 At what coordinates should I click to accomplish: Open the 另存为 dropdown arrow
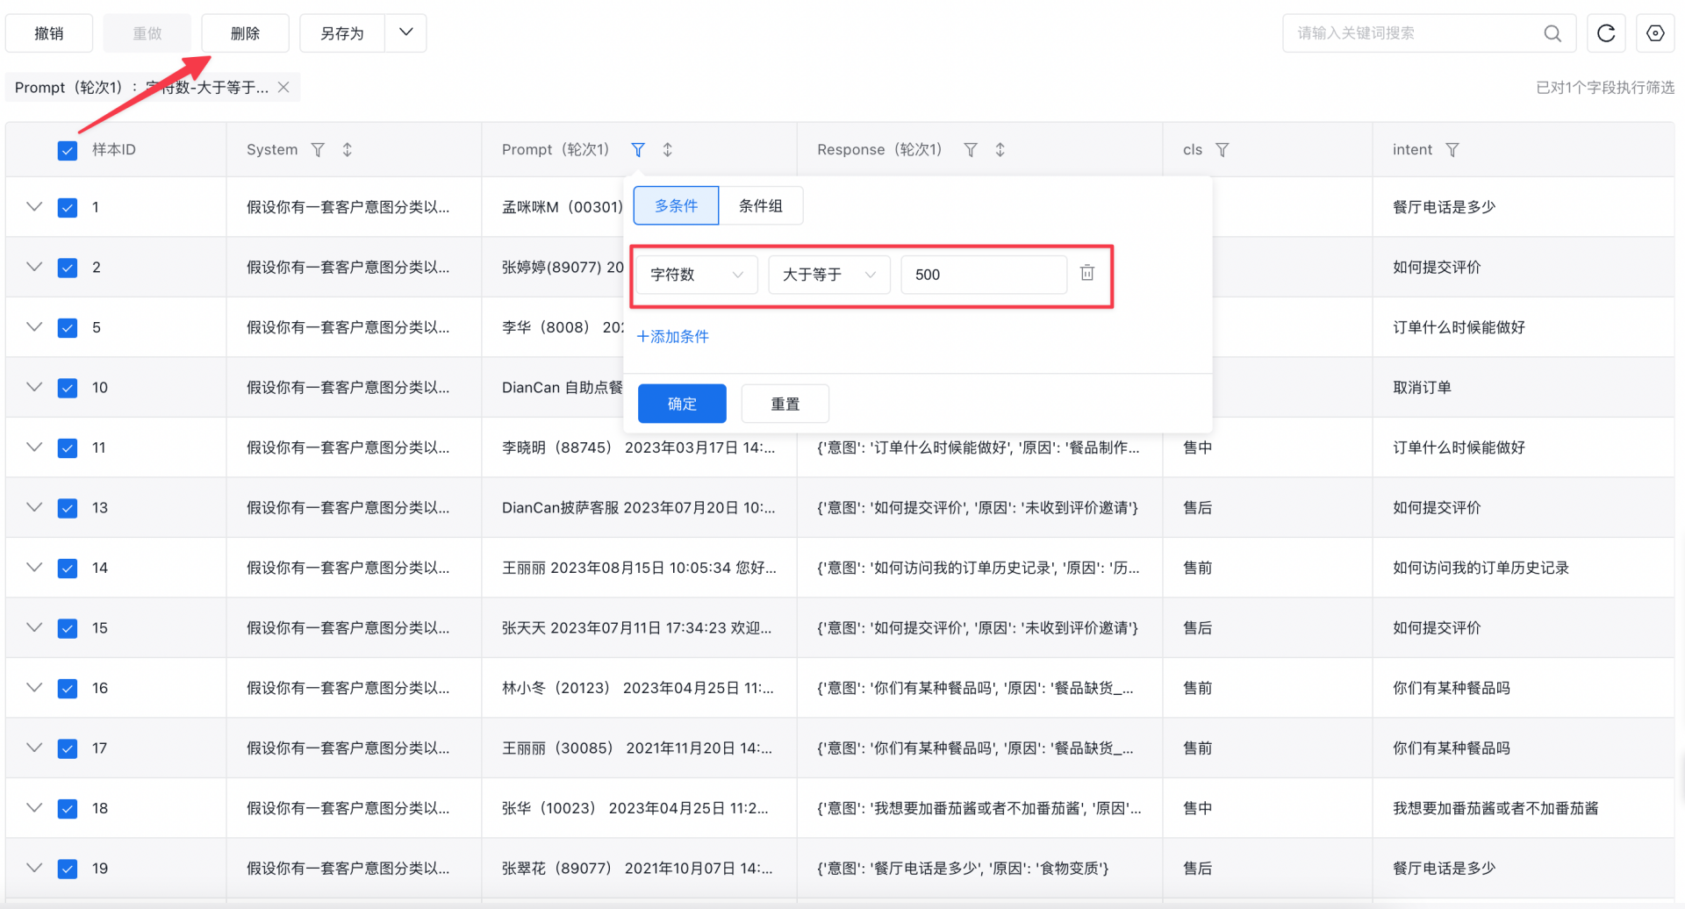pyautogui.click(x=405, y=33)
